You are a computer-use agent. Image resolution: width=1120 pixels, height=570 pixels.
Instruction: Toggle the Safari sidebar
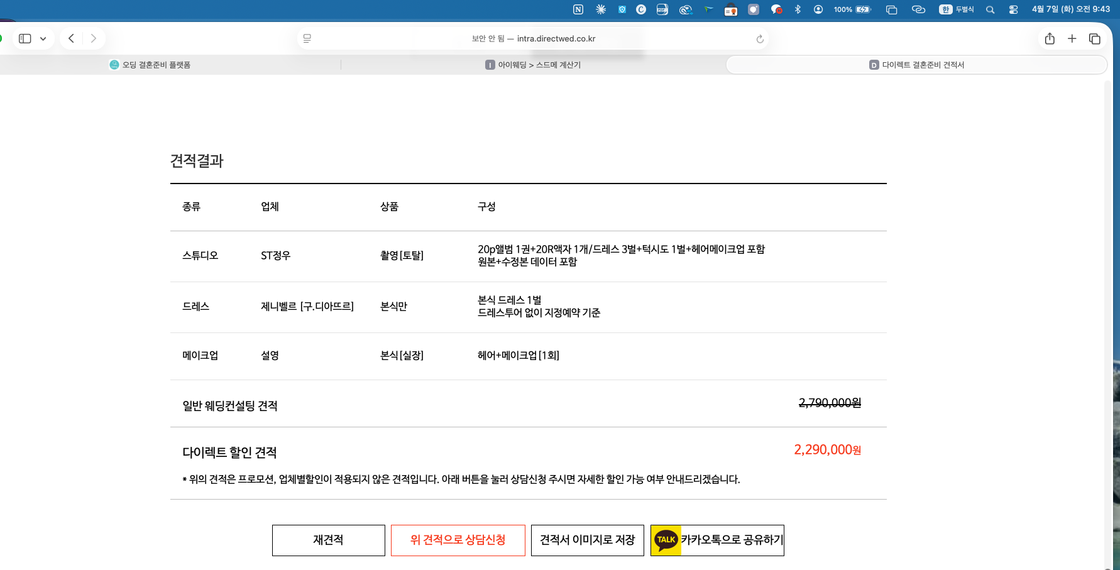pyautogui.click(x=24, y=38)
